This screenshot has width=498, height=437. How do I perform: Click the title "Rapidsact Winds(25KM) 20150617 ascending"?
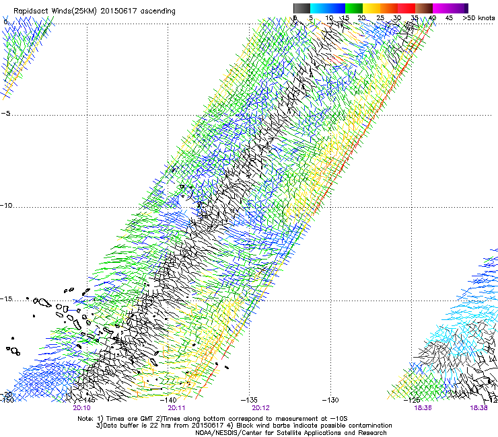(x=94, y=11)
